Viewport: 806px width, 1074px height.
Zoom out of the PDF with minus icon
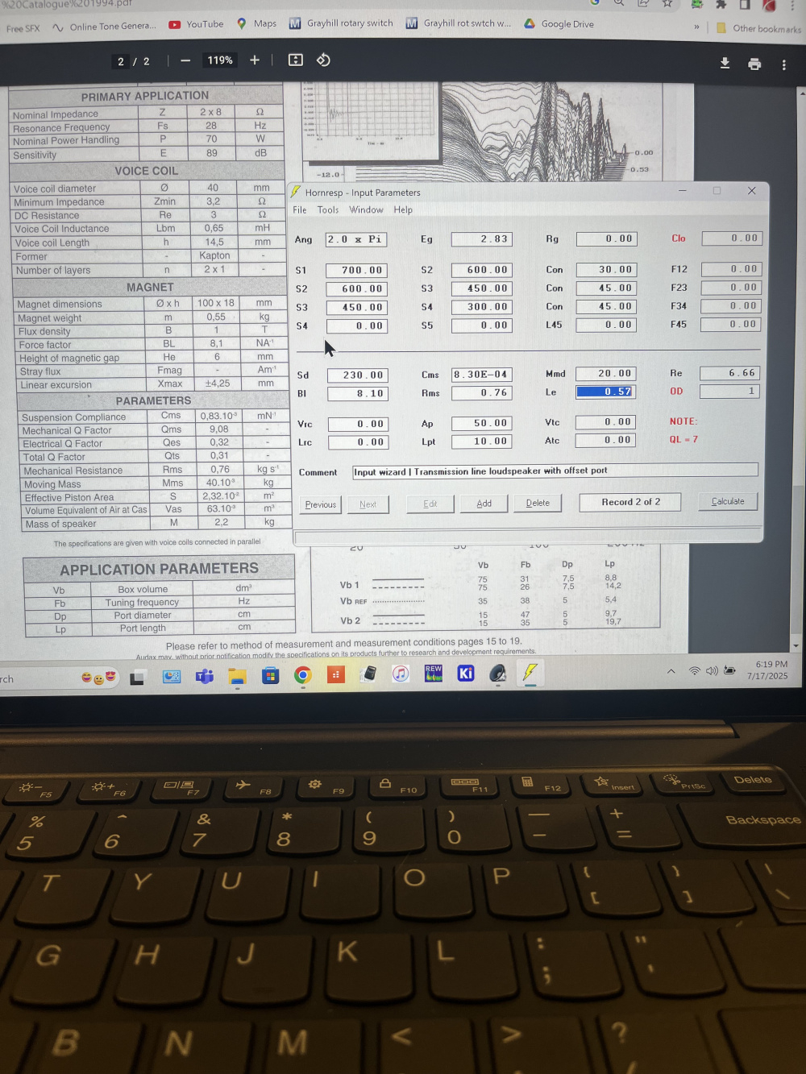[185, 60]
